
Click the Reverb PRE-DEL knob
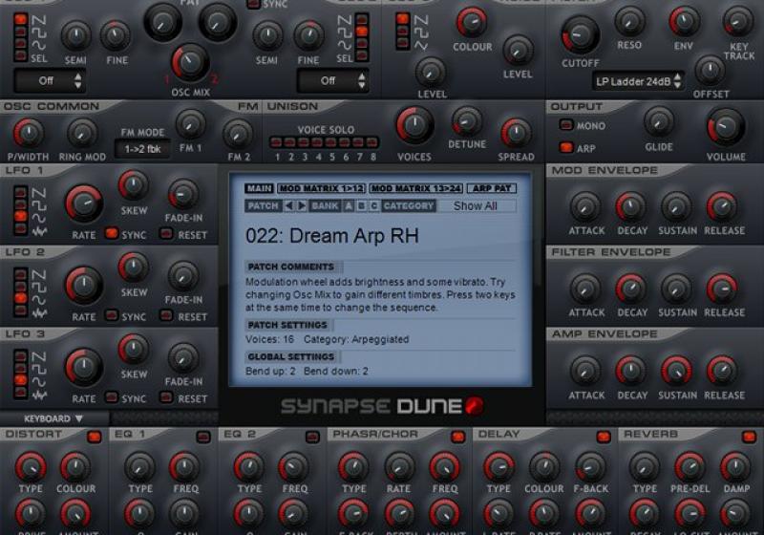pos(690,467)
